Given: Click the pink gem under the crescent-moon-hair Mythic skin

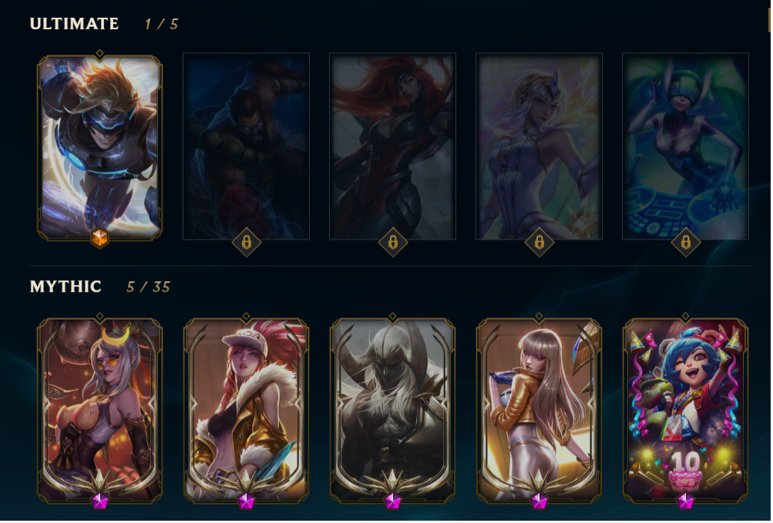Looking at the screenshot, I should [100, 501].
